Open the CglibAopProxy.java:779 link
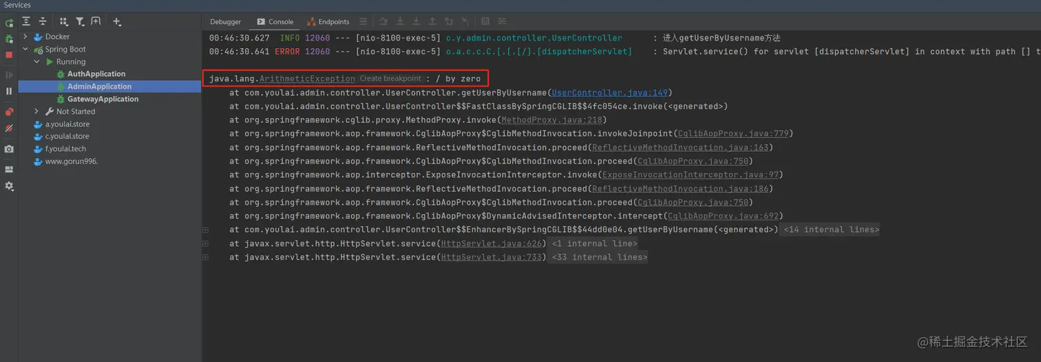This screenshot has height=362, width=1041. click(x=734, y=134)
